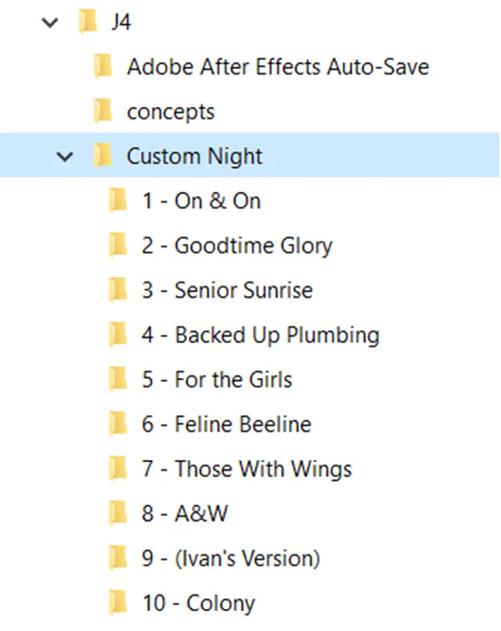Open the 8 - A&W folder
501x631 pixels.
(x=185, y=514)
